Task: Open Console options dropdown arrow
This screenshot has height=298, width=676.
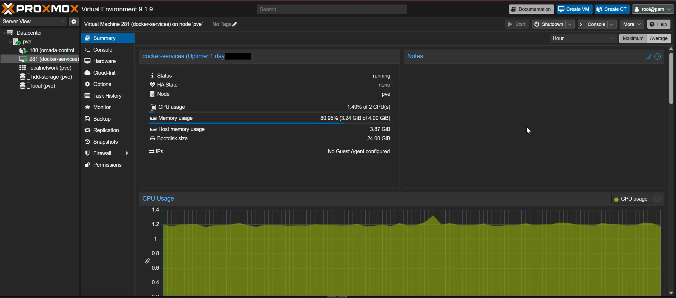Action: (612, 24)
